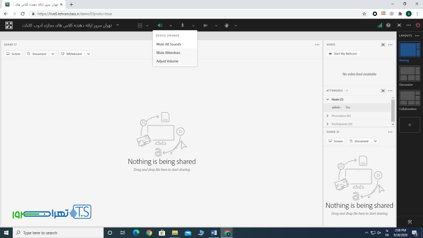This screenshot has height=238, width=423.
Task: Toggle the webcam camera icon in toolbar
Action: 205,25
